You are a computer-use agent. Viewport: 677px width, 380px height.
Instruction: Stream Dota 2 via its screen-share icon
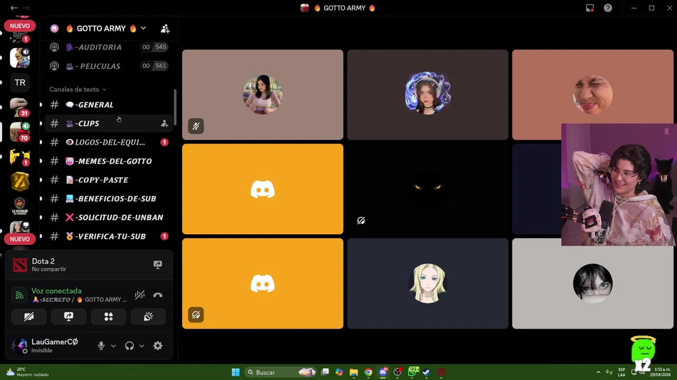(158, 264)
